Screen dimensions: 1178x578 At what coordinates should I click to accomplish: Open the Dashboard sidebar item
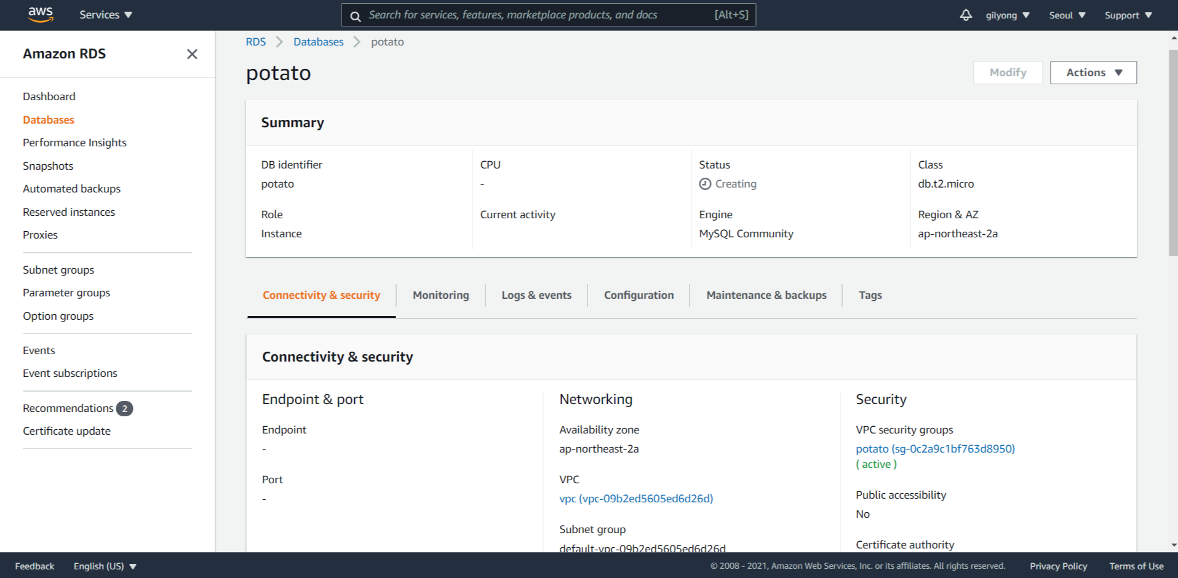[x=49, y=97]
